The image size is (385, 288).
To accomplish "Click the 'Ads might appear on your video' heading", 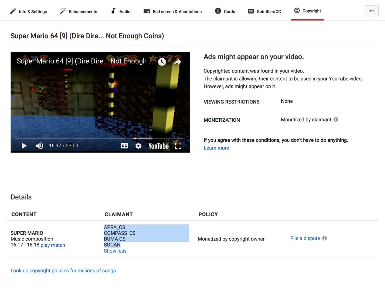I will (x=254, y=57).
